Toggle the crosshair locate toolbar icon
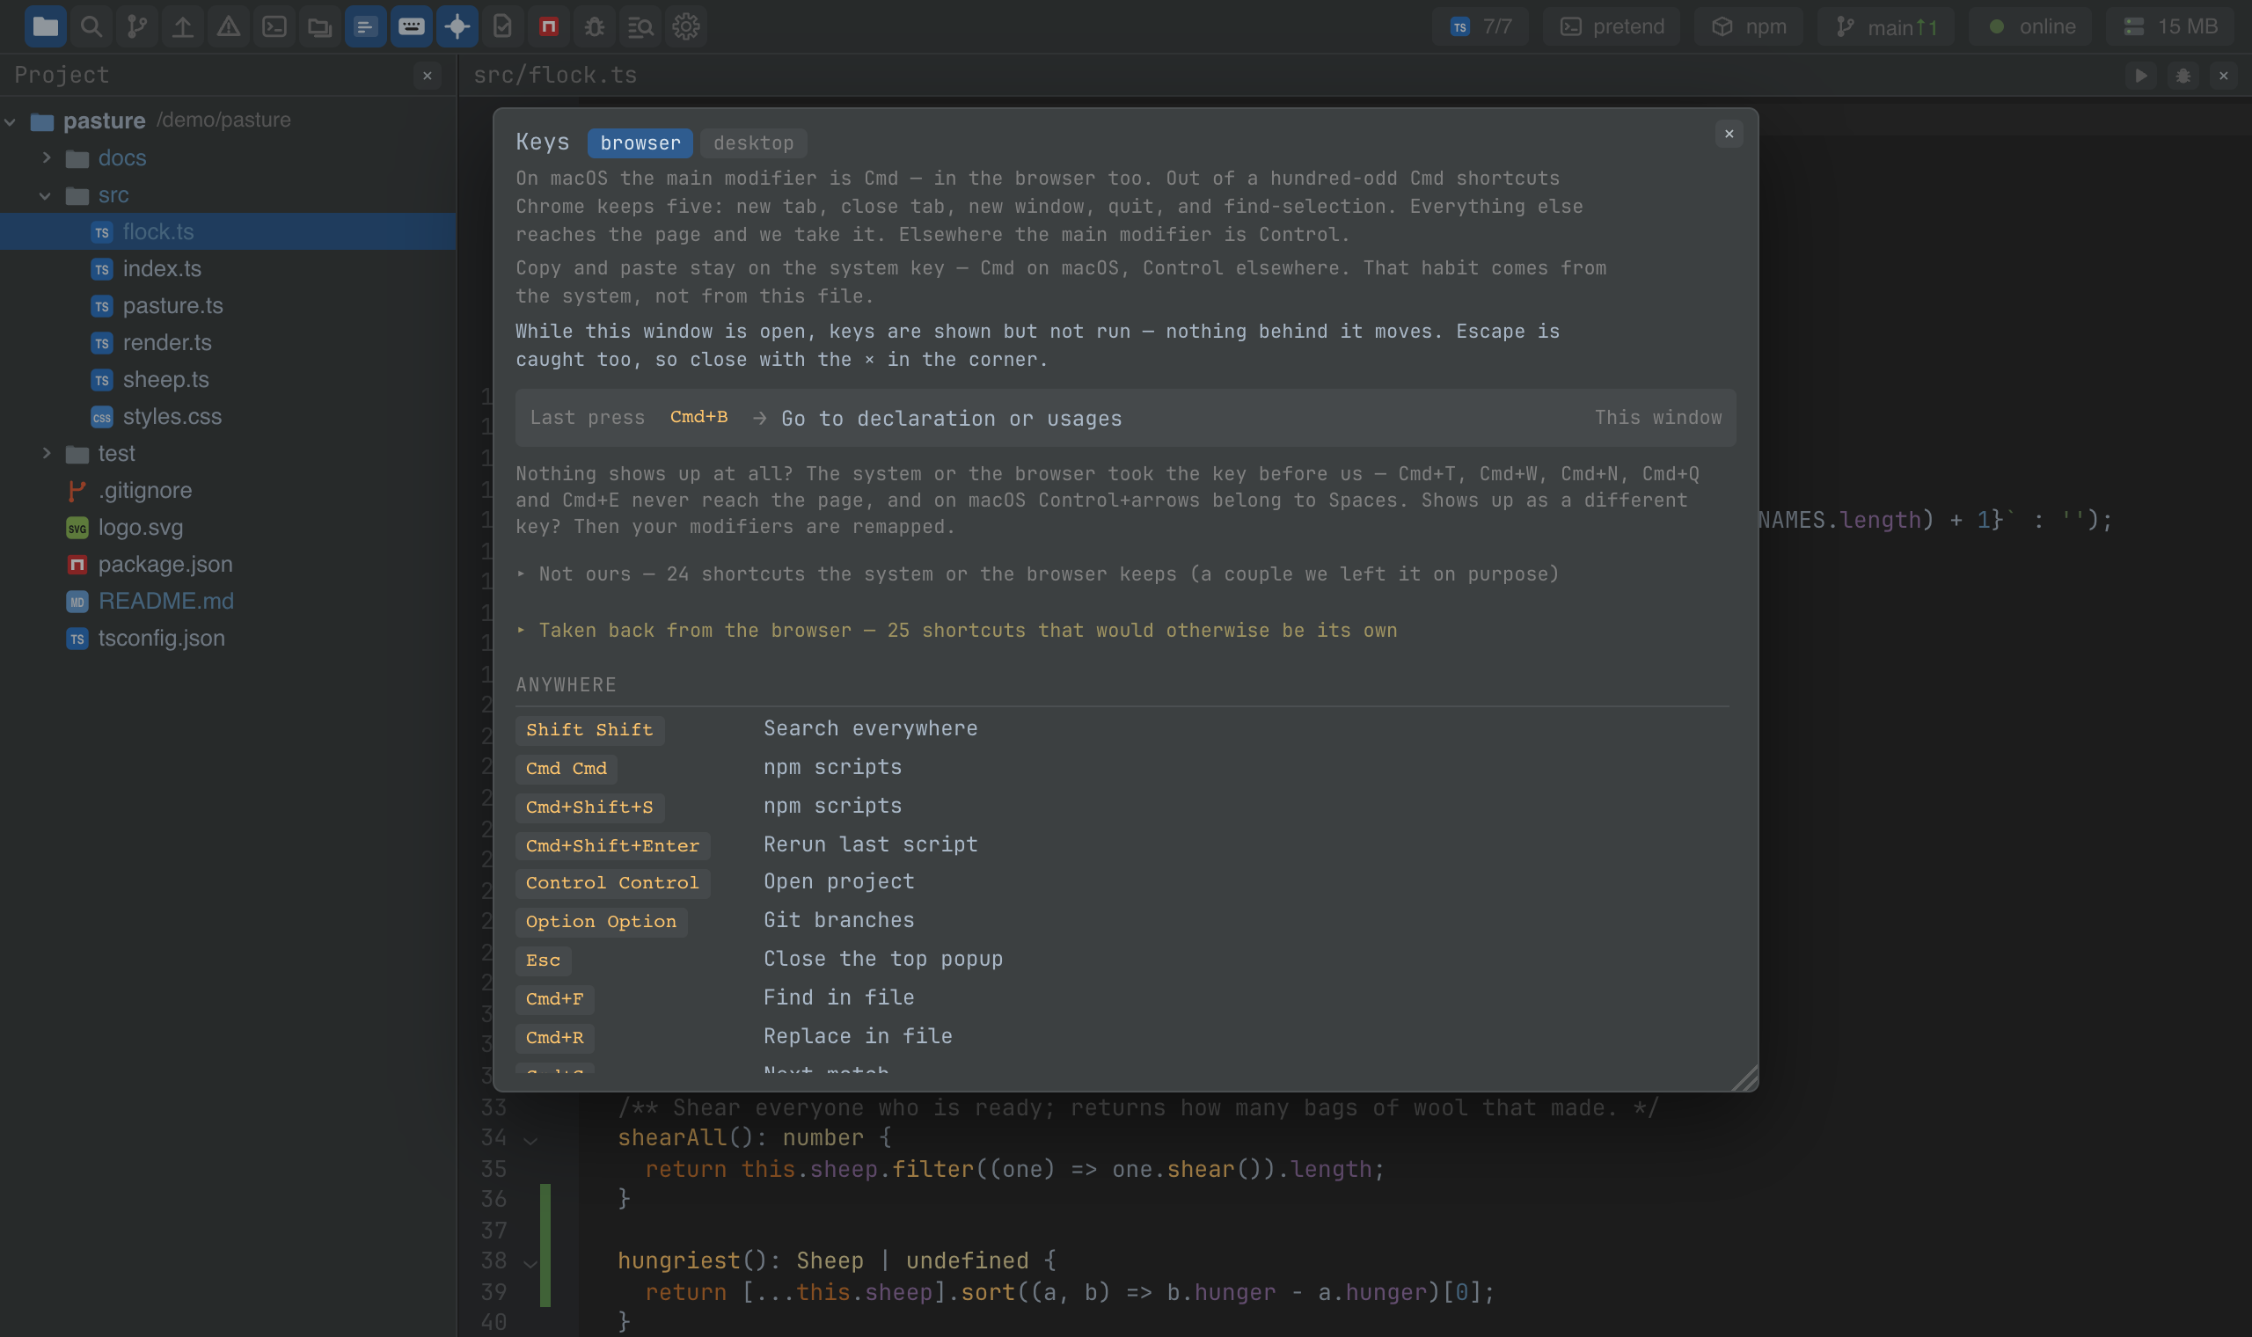 click(457, 27)
